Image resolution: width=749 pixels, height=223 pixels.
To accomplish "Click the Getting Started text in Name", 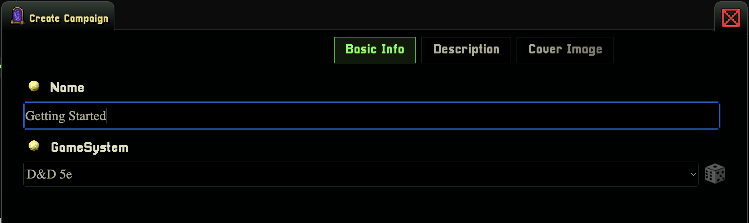I will (66, 116).
